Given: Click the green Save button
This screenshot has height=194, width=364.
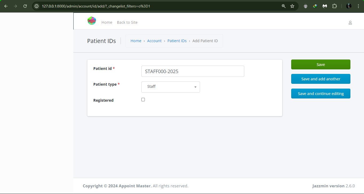Looking at the screenshot, I should pyautogui.click(x=321, y=65).
